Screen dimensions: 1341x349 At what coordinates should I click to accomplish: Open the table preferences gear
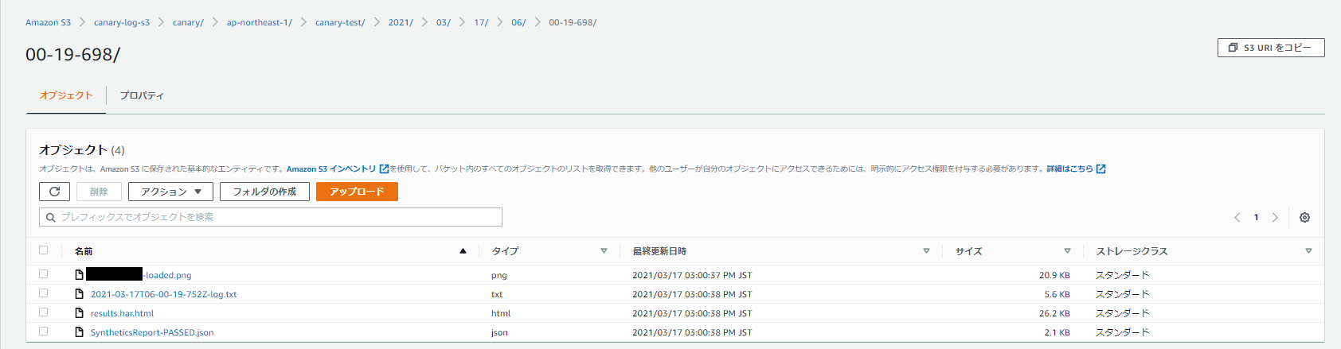1304,217
